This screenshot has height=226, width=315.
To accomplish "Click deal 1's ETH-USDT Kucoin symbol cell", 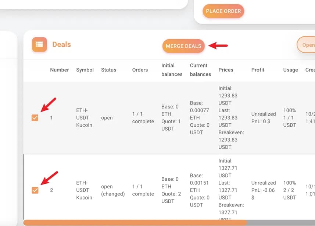I will (x=84, y=118).
